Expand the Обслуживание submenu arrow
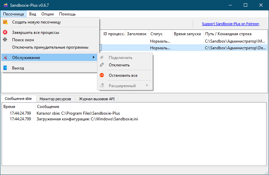Screen dimensions: 269x175 93,57
